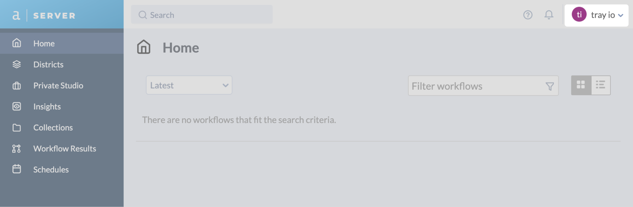Select the Districts layers icon
The width and height of the screenshot is (633, 207).
(x=16, y=64)
